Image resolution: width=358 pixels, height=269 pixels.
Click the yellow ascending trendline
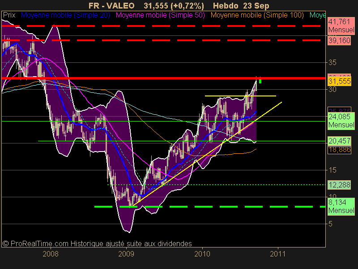point(207,154)
